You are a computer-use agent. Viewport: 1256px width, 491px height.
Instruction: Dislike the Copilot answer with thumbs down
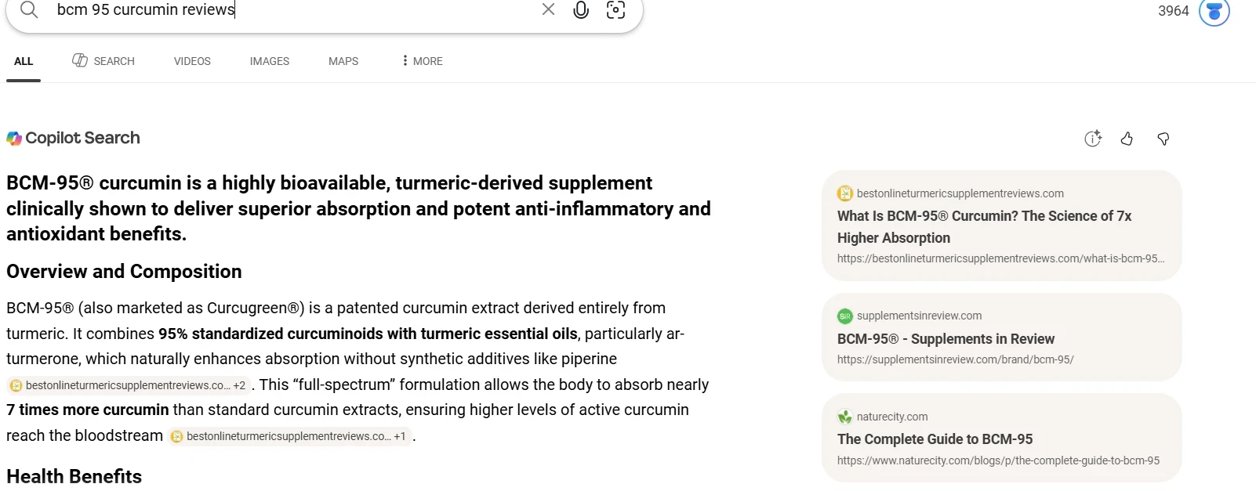pos(1163,139)
